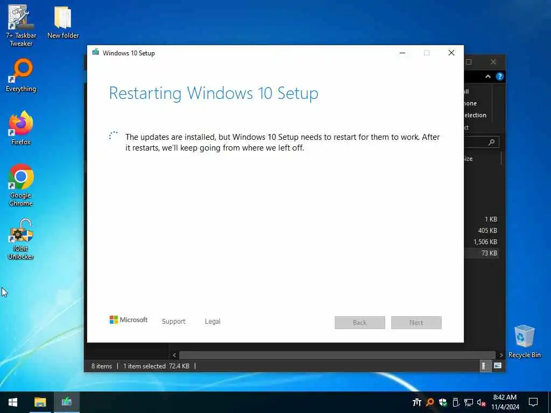
Task: Open the Recycle Bin
Action: [524, 341]
